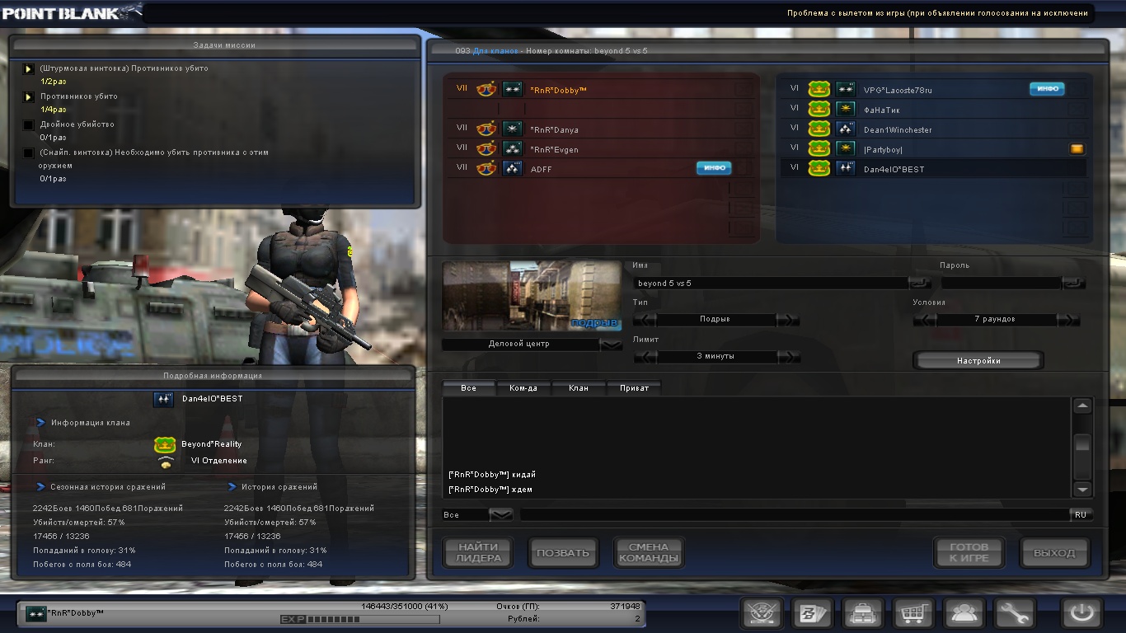1126x633 pixels.
Task: Click the clan emblem beside *RnR*Evgen
Action: (x=486, y=148)
